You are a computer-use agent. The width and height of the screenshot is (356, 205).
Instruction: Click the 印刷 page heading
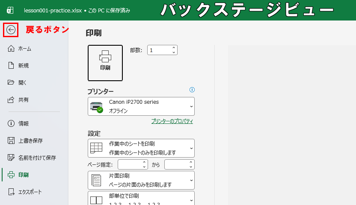tap(94, 33)
